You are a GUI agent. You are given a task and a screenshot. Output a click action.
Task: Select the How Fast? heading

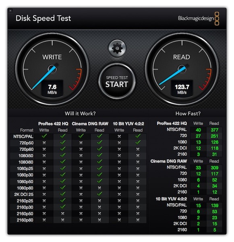click(188, 114)
